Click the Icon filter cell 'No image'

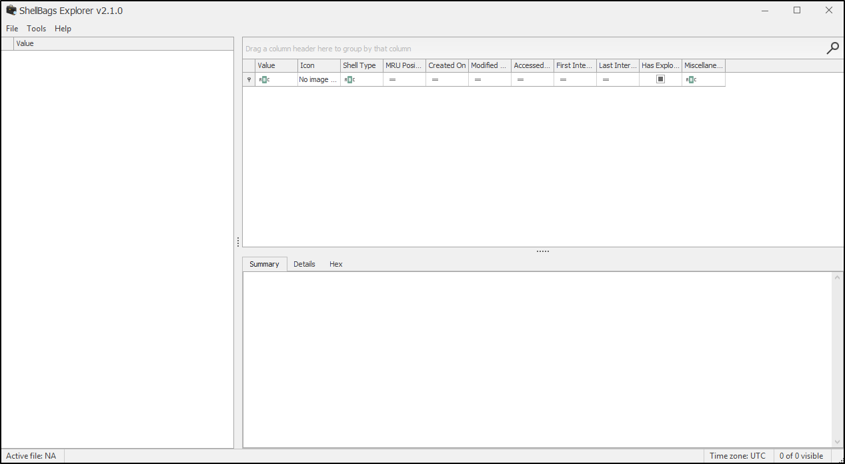pyautogui.click(x=319, y=79)
